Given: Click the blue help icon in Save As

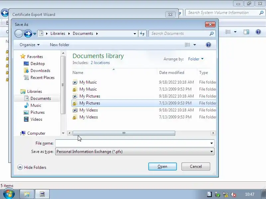Looking at the screenshot, I should [208, 45].
